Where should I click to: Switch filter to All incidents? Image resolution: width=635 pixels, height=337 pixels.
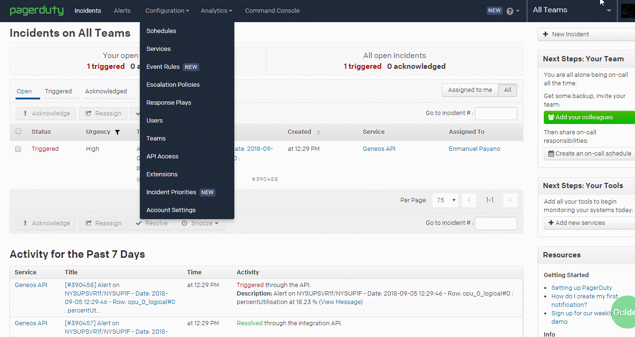[x=507, y=90]
